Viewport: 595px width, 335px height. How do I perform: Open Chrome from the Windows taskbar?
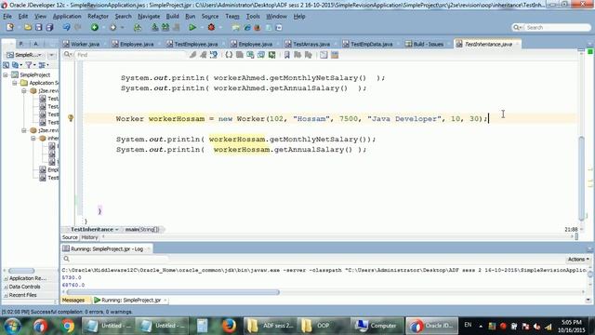[x=68, y=326]
